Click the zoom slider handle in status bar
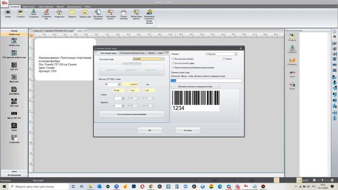The height and width of the screenshot is (190, 338). coord(323,180)
